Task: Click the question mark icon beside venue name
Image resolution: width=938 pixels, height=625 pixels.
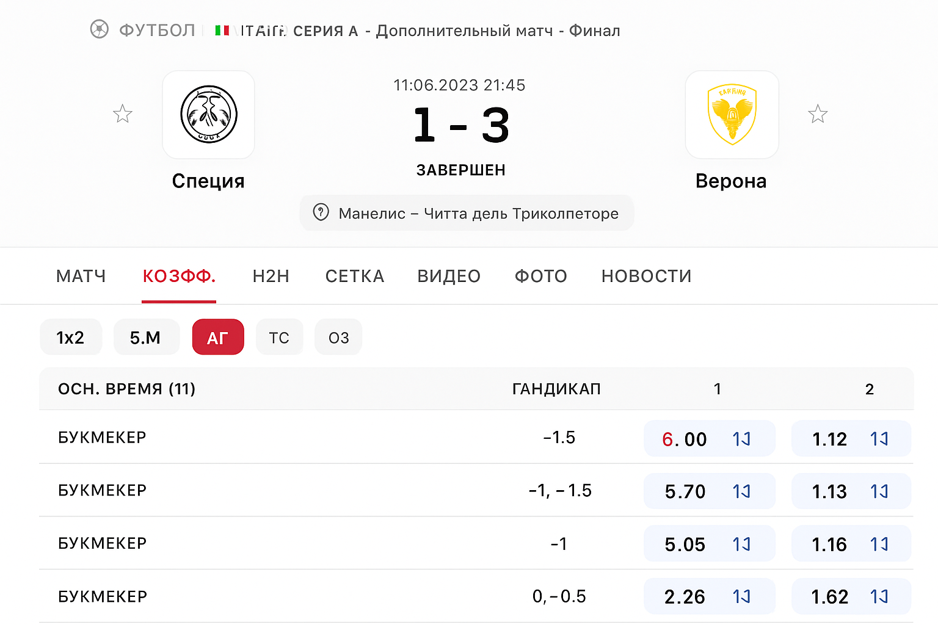Action: pyautogui.click(x=322, y=212)
